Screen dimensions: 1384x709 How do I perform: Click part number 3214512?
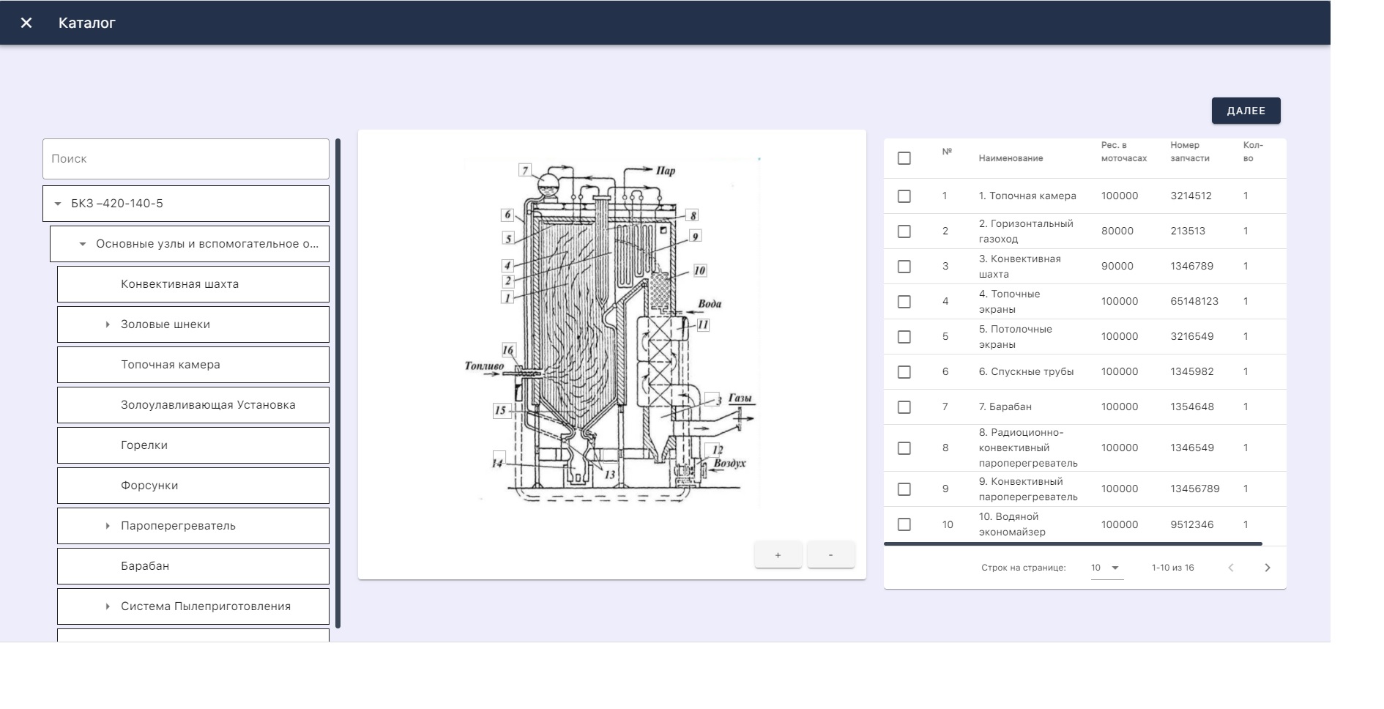1191,196
